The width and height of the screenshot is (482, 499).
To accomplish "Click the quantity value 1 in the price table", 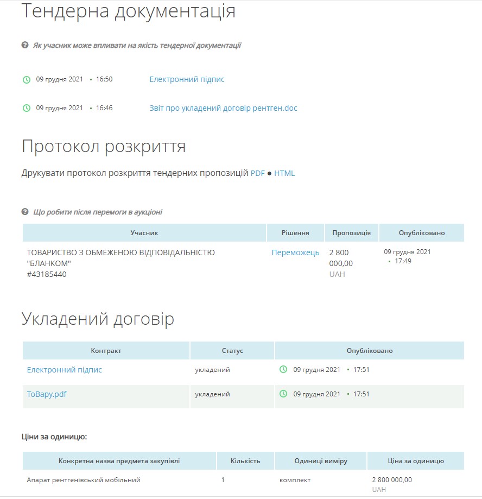I will coord(223,479).
